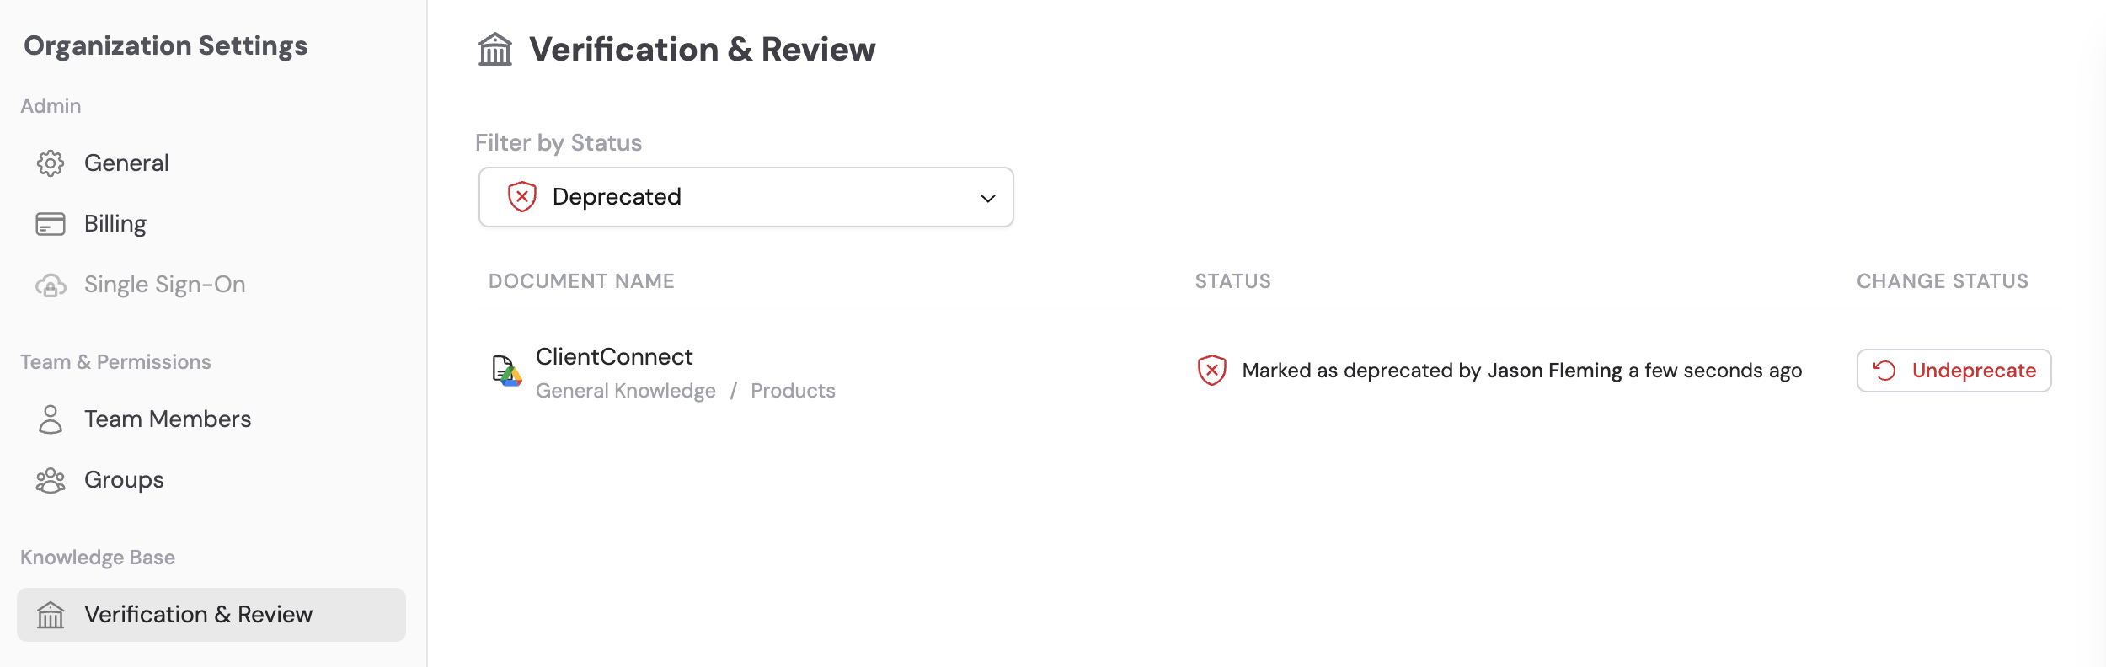Click the Billing credit card icon

[x=51, y=223]
